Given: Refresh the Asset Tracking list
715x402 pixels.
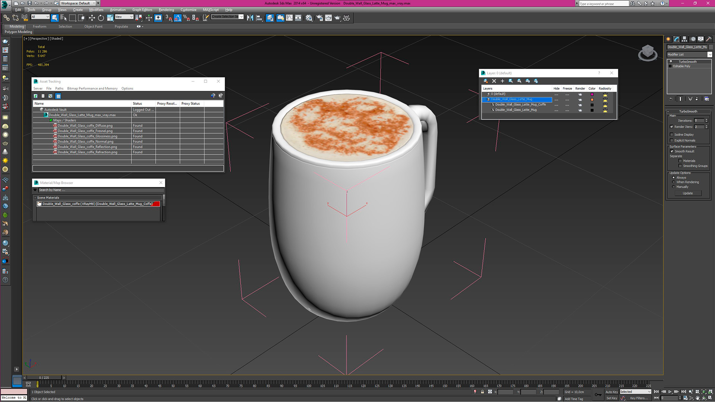Looking at the screenshot, I should (35, 96).
